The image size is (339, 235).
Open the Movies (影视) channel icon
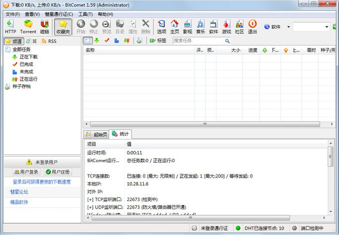[188, 27]
